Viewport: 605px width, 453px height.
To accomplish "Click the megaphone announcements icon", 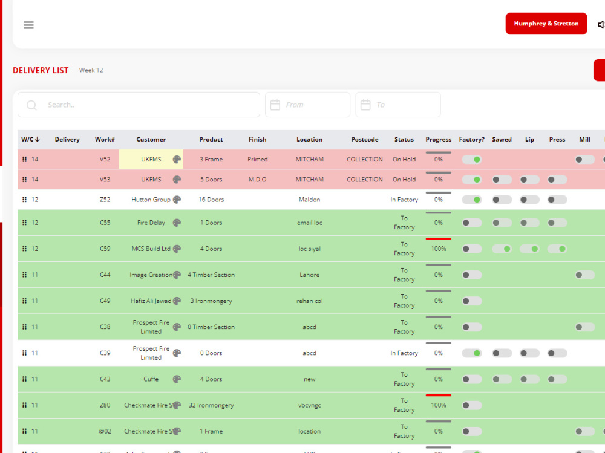I will [x=601, y=24].
